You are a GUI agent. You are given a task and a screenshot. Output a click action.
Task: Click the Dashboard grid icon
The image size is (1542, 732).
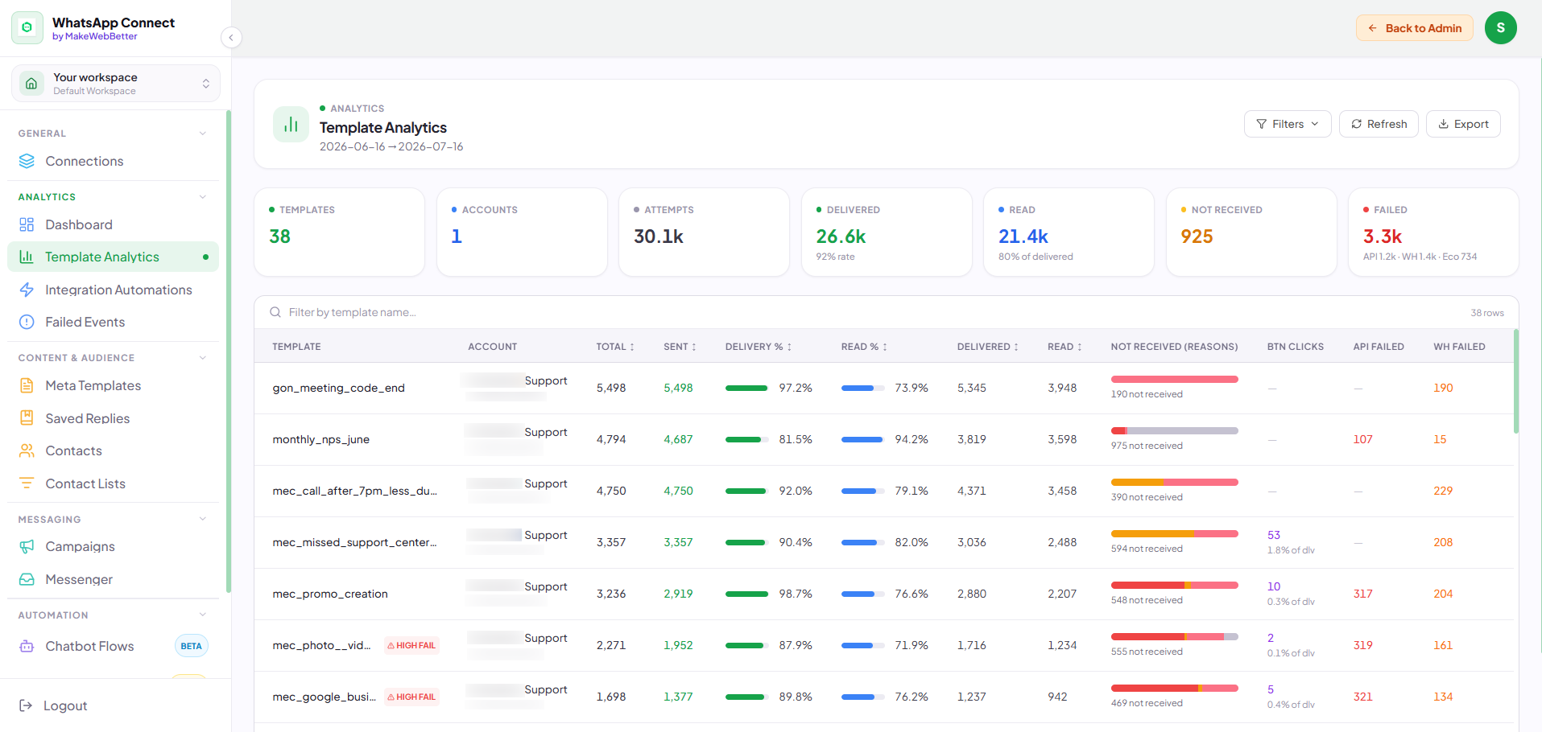[x=27, y=224]
